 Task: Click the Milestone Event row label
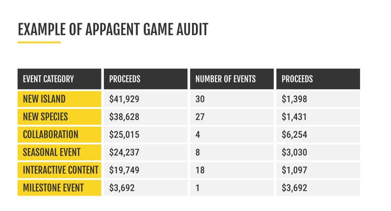(x=59, y=188)
